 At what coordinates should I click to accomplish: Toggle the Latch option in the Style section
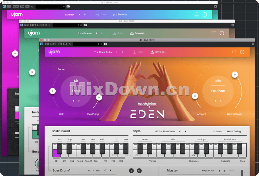[x=218, y=132]
